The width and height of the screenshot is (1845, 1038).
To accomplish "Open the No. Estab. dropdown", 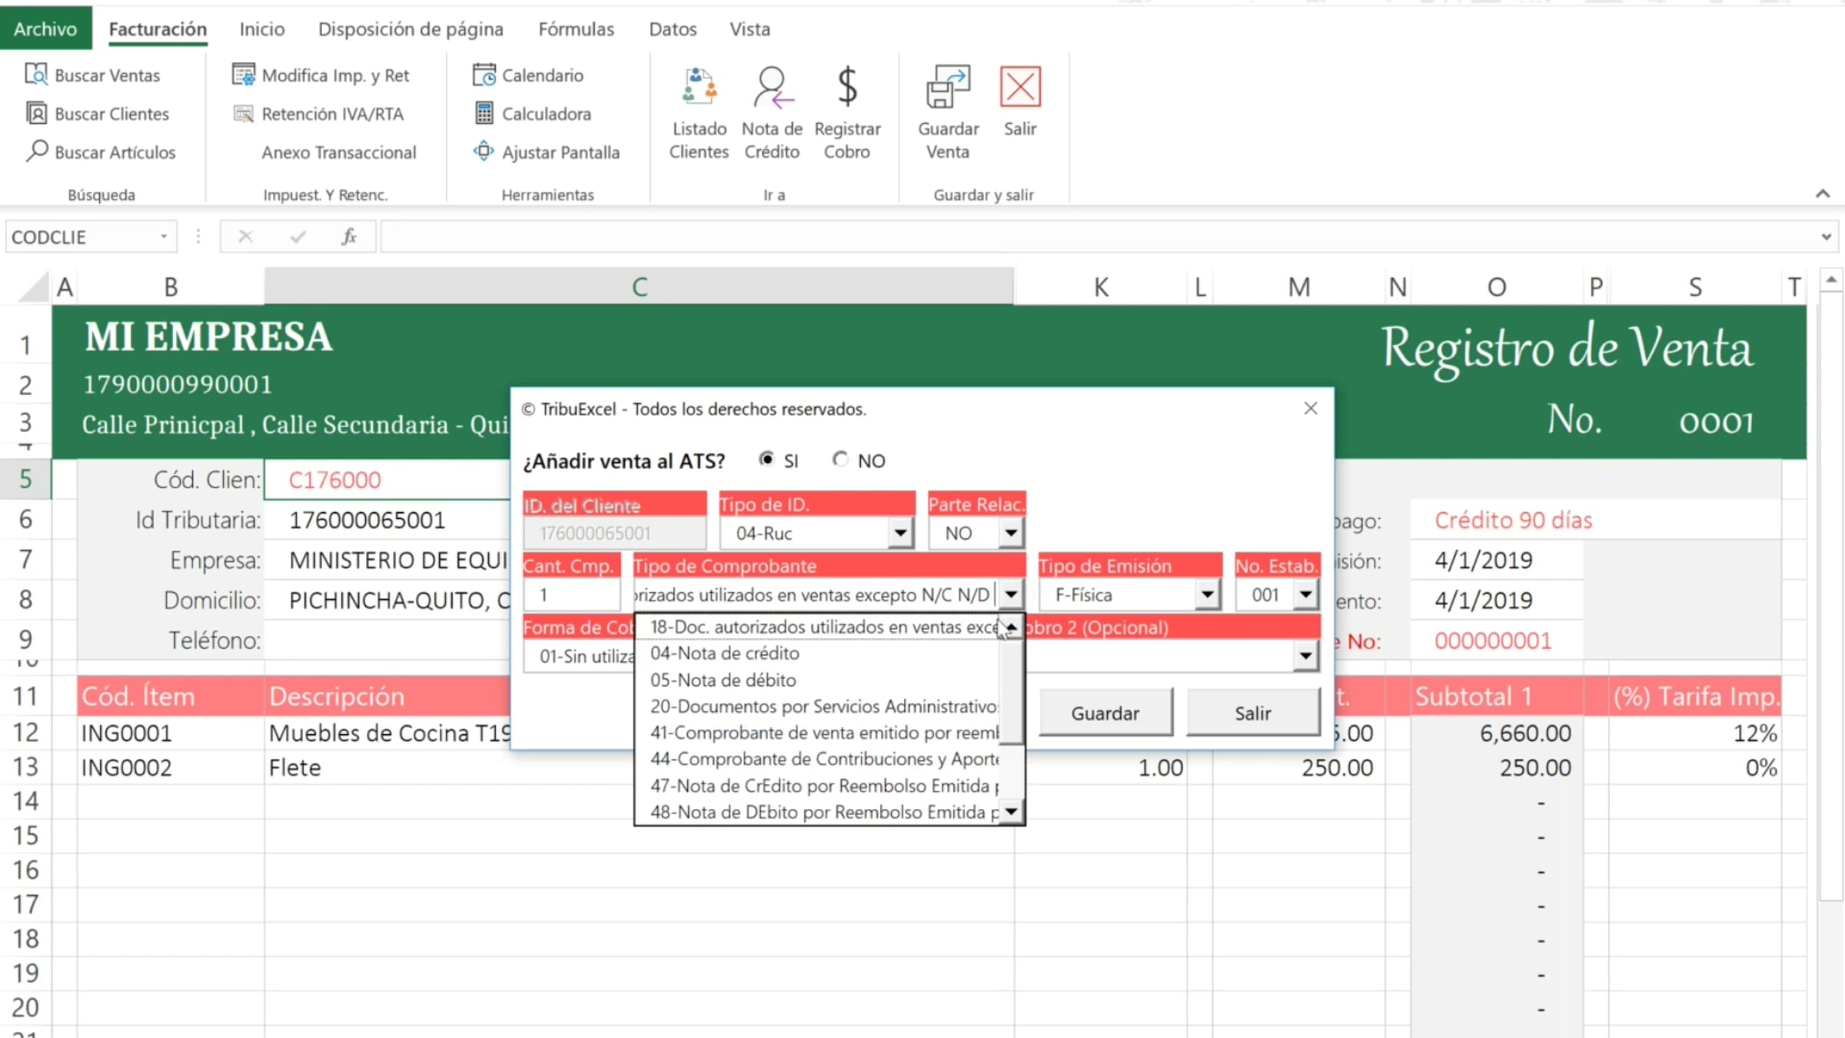I will pos(1306,594).
